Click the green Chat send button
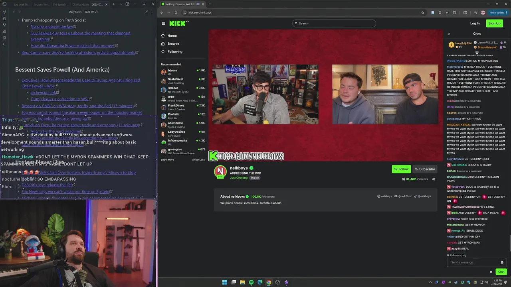Image resolution: width=511 pixels, height=287 pixels. tap(501, 272)
